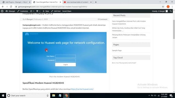Screen dimensions: 175x98
Task: Open comments bubble in admin bar
Action: tap(38, 11)
